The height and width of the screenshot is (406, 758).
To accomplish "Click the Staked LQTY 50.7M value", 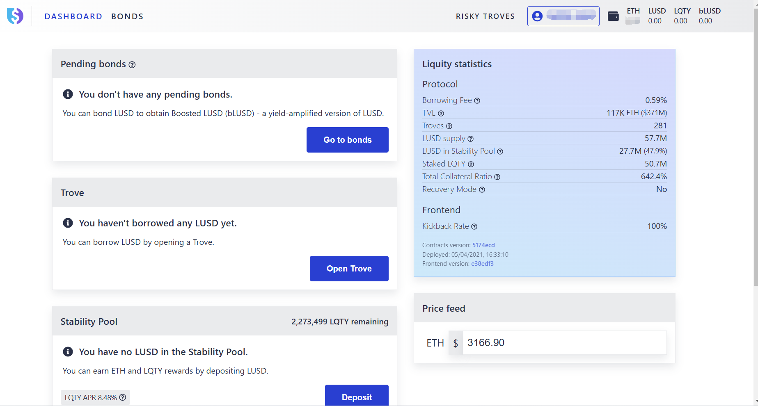I will 656,164.
